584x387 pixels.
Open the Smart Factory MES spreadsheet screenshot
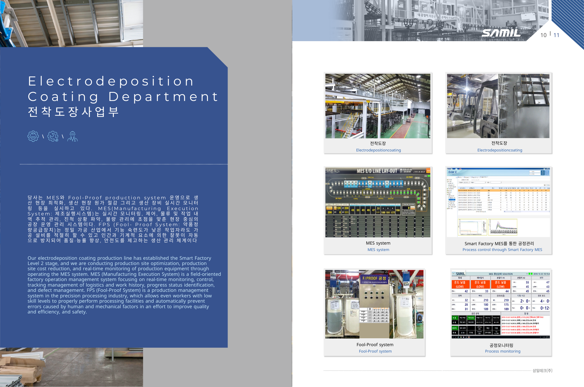[x=498, y=202]
